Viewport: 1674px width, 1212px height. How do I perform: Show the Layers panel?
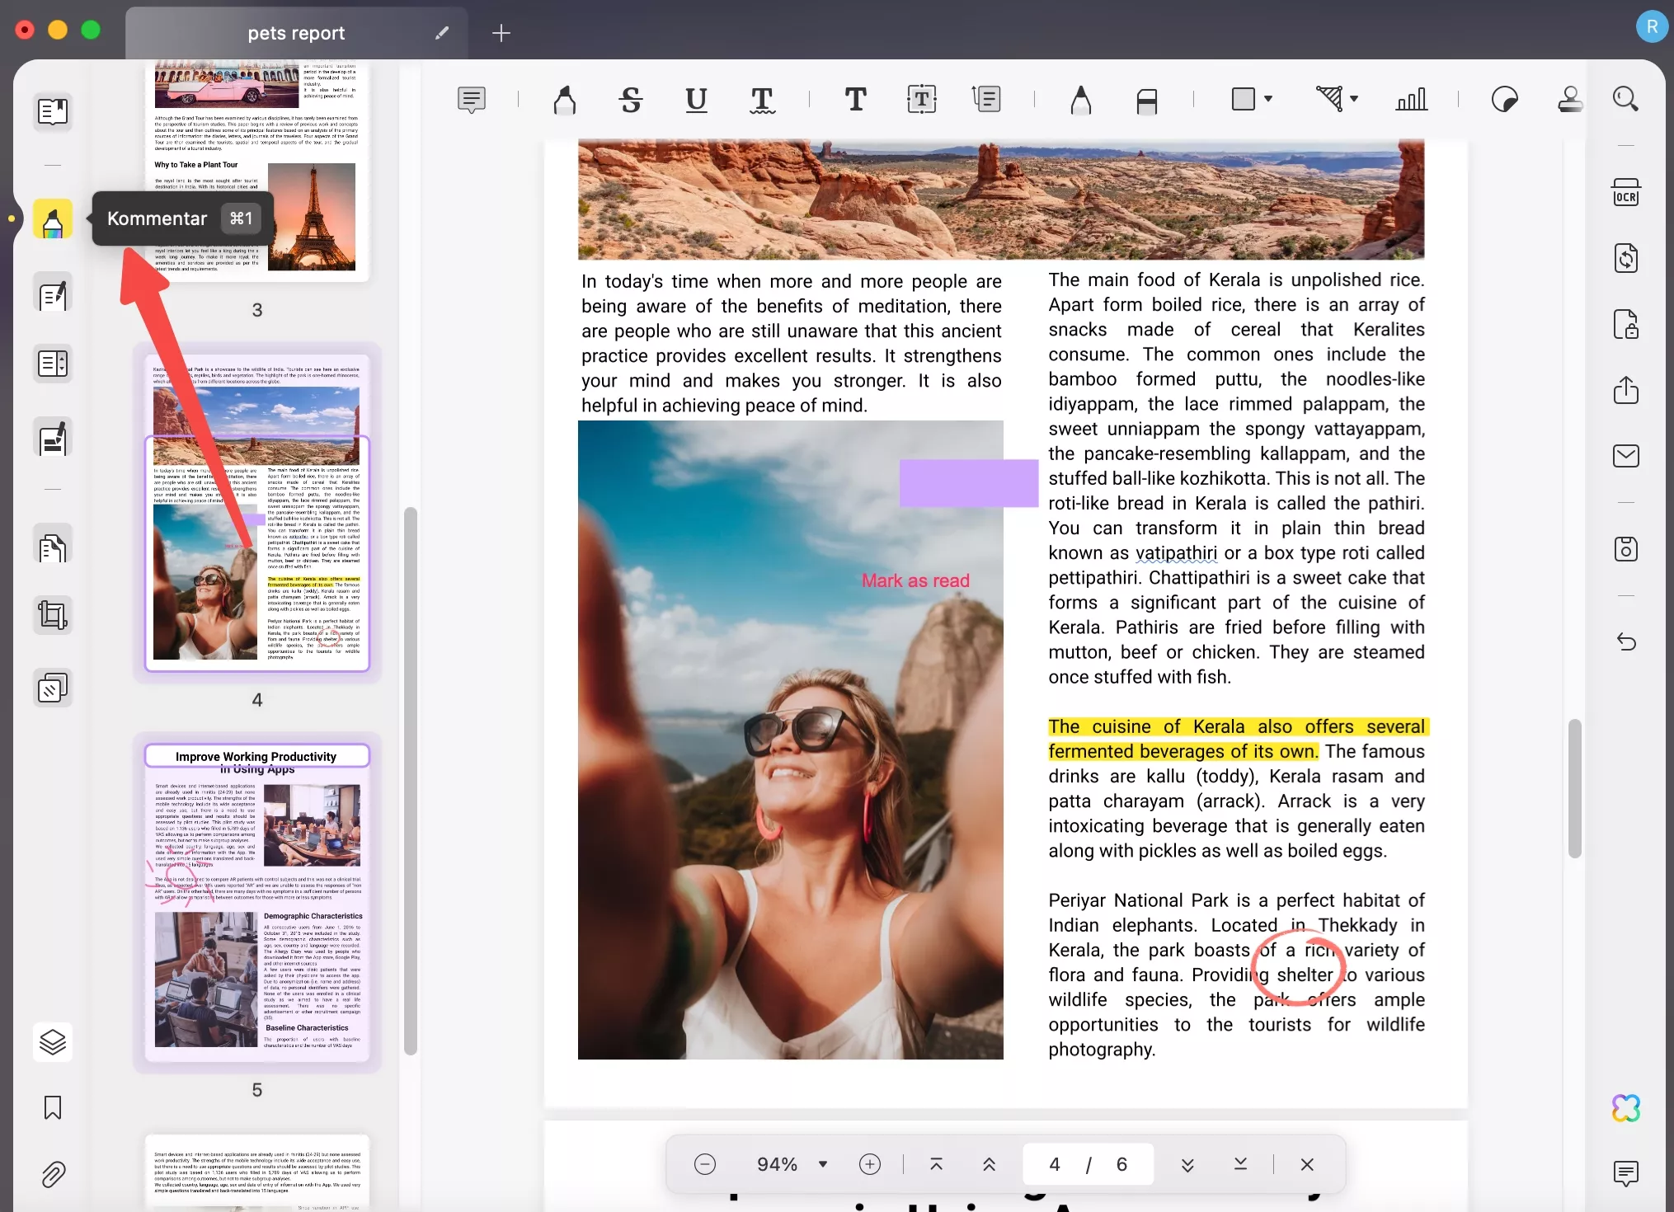tap(53, 1042)
